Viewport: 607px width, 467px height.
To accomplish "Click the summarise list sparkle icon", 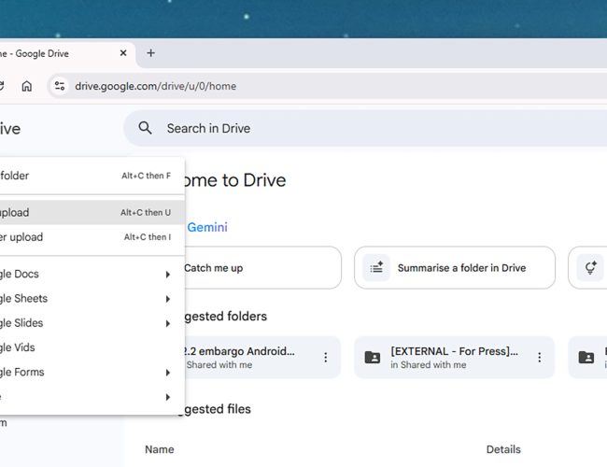I will [376, 267].
